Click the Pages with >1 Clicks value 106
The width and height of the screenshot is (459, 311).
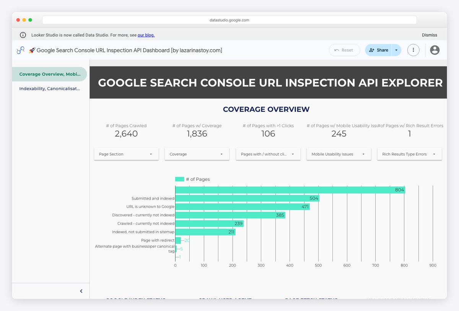click(x=268, y=134)
